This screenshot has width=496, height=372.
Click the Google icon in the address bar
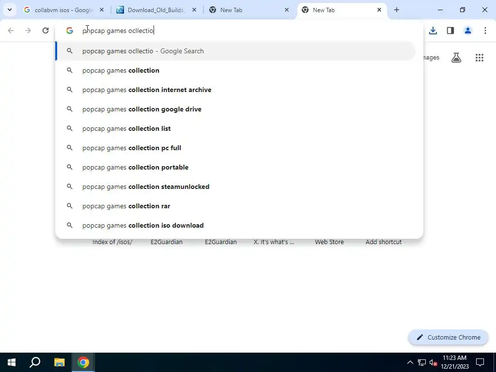(70, 31)
